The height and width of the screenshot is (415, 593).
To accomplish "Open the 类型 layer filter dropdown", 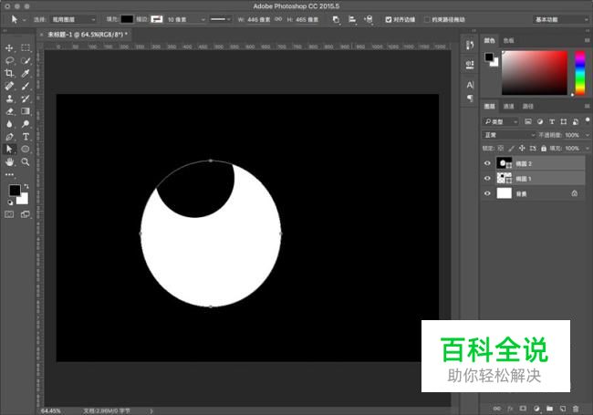I will [501, 121].
